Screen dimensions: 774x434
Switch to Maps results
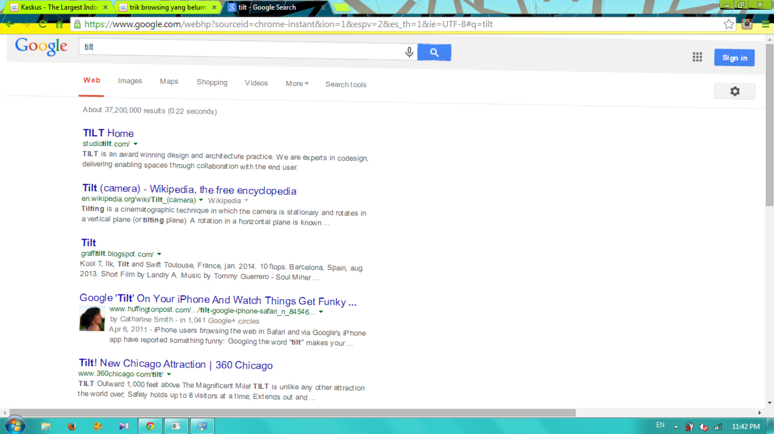point(169,81)
